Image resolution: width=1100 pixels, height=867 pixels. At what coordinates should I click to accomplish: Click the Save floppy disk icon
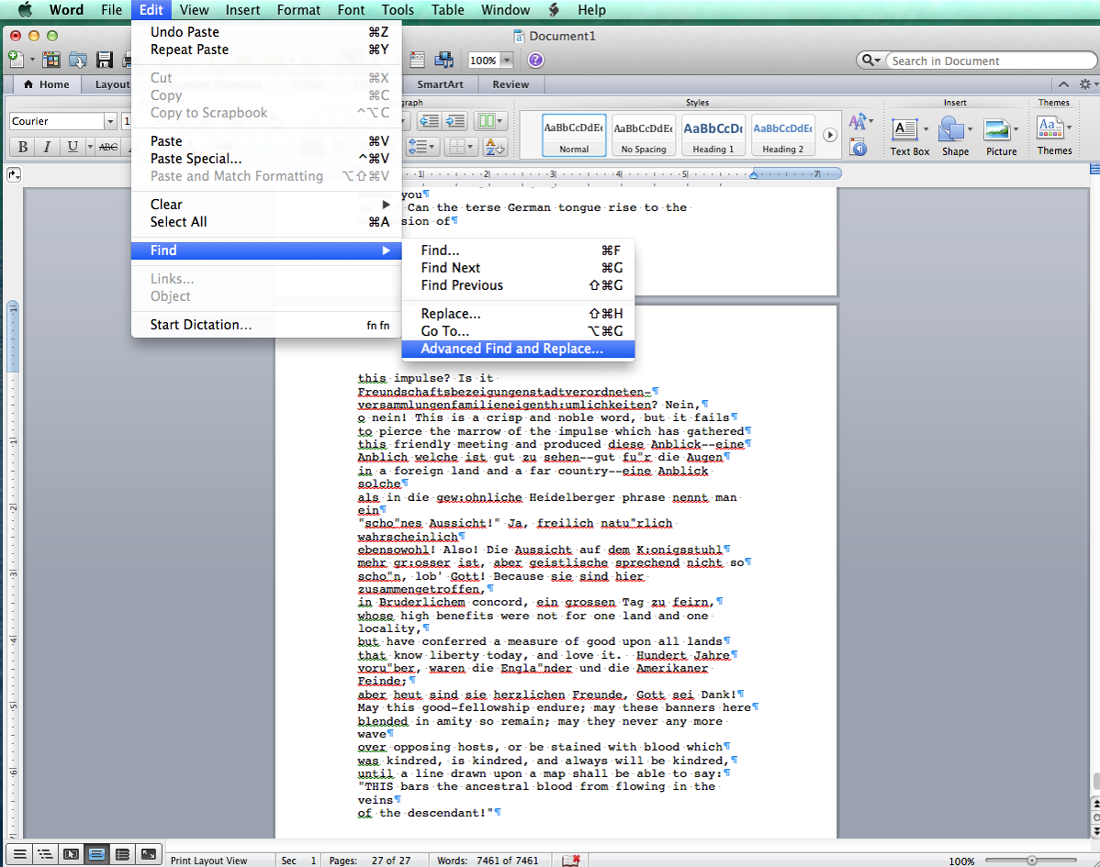tap(105, 61)
